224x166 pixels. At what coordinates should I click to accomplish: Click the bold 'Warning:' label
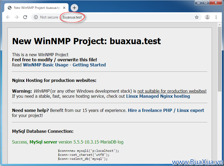pos(22,91)
